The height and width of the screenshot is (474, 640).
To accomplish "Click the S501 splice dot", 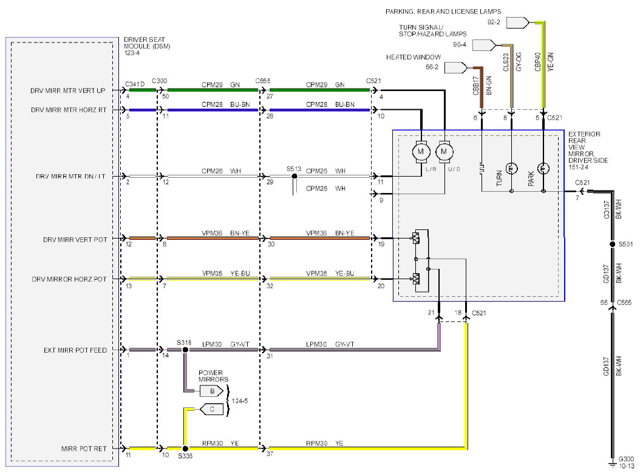I will [612, 244].
